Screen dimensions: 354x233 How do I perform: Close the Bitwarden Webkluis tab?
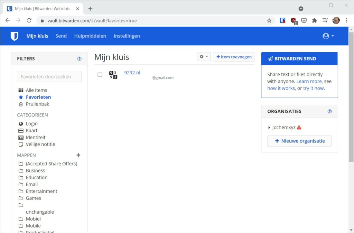[78, 9]
